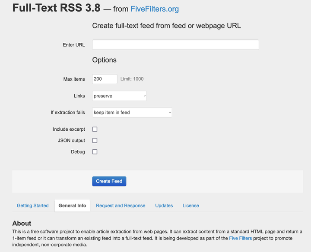Click the Debug label text
This screenshot has width=311, height=252.
point(78,151)
